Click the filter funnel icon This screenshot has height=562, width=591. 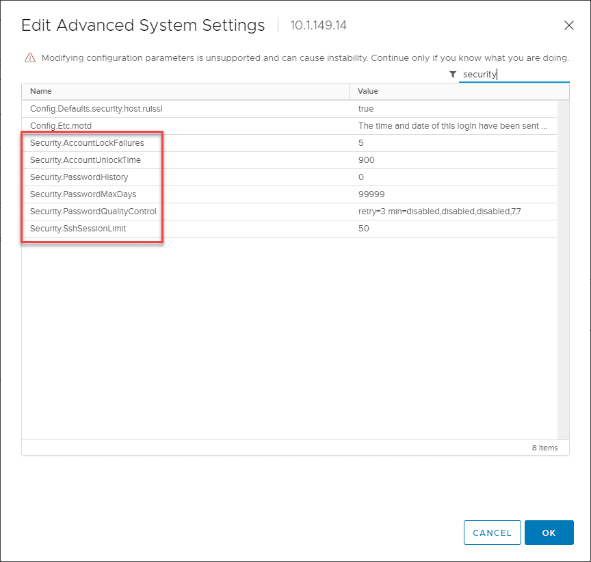[x=453, y=74]
